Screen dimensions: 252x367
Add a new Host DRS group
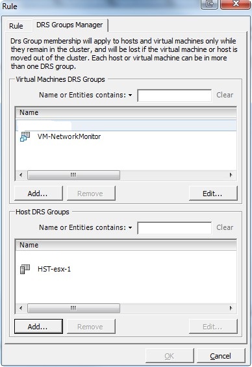tap(38, 326)
